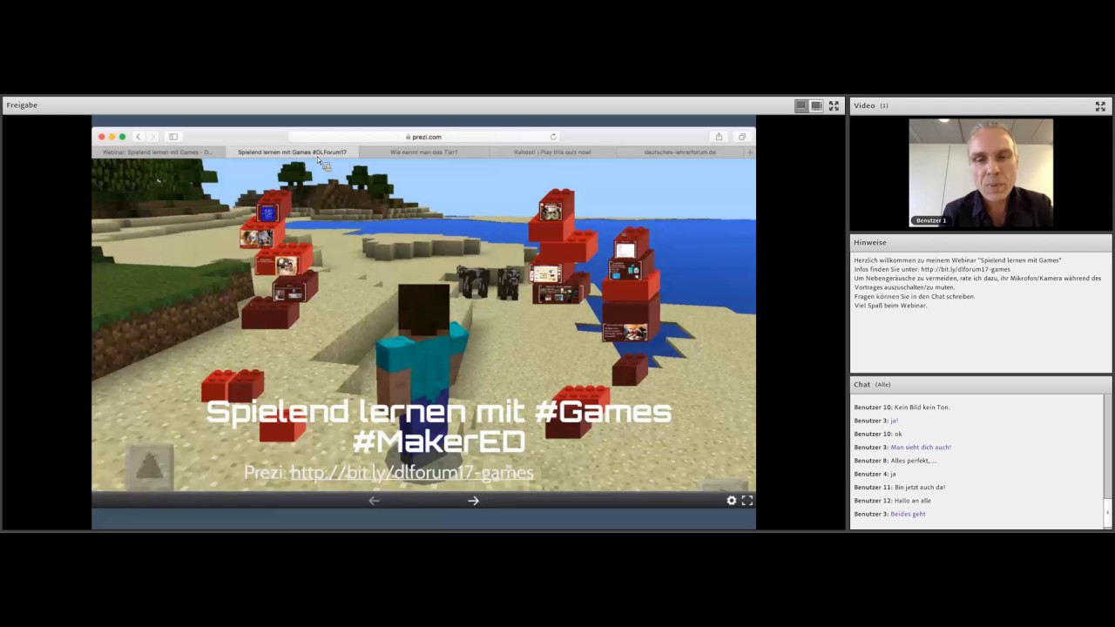Go forward in the Safari browser
Image resolution: width=1115 pixels, height=627 pixels.
(x=152, y=137)
